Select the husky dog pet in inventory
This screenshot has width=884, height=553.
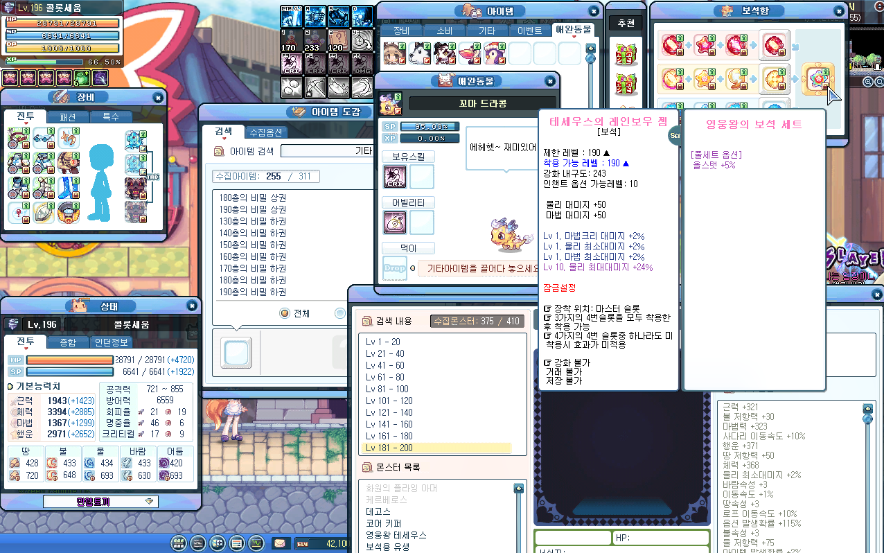click(x=419, y=53)
